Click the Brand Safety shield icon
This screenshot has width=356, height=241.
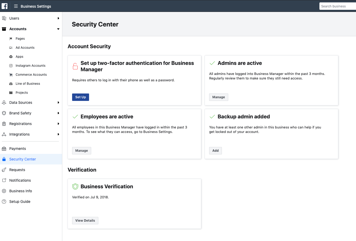click(4, 113)
